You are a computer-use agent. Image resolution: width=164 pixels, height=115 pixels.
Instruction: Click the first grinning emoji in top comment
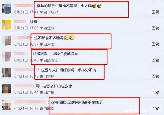pyautogui.click(x=94, y=6)
